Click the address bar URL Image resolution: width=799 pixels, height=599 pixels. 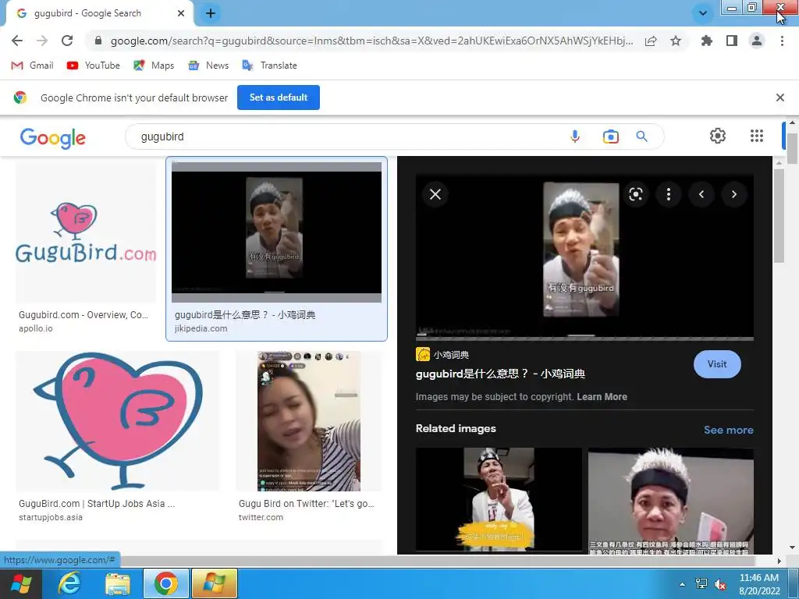(x=371, y=41)
